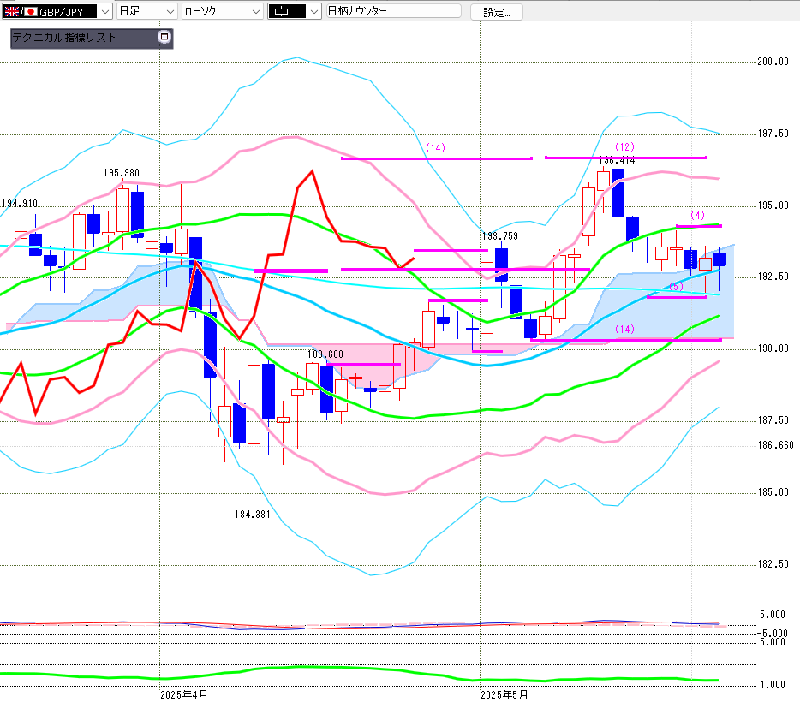
Task: Click the 189.668 price label
Action: coord(325,354)
